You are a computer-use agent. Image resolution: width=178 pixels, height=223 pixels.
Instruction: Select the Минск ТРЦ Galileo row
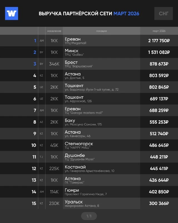click(x=89, y=52)
